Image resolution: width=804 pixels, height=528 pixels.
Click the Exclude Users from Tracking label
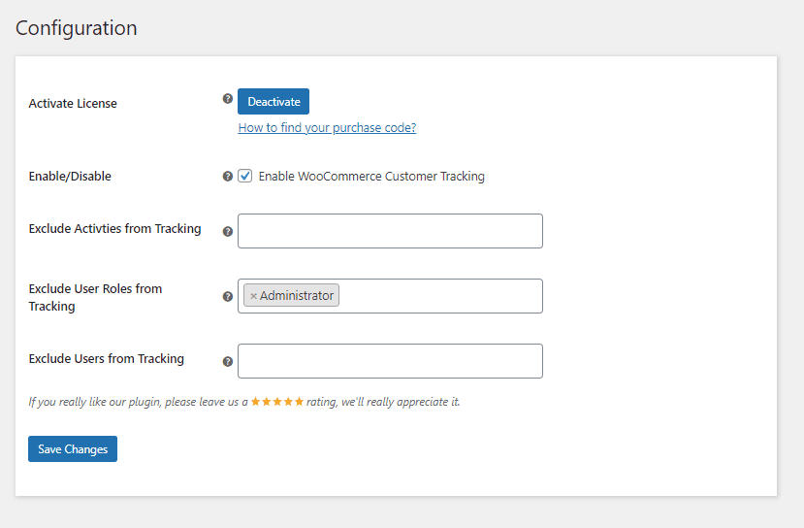[106, 359]
